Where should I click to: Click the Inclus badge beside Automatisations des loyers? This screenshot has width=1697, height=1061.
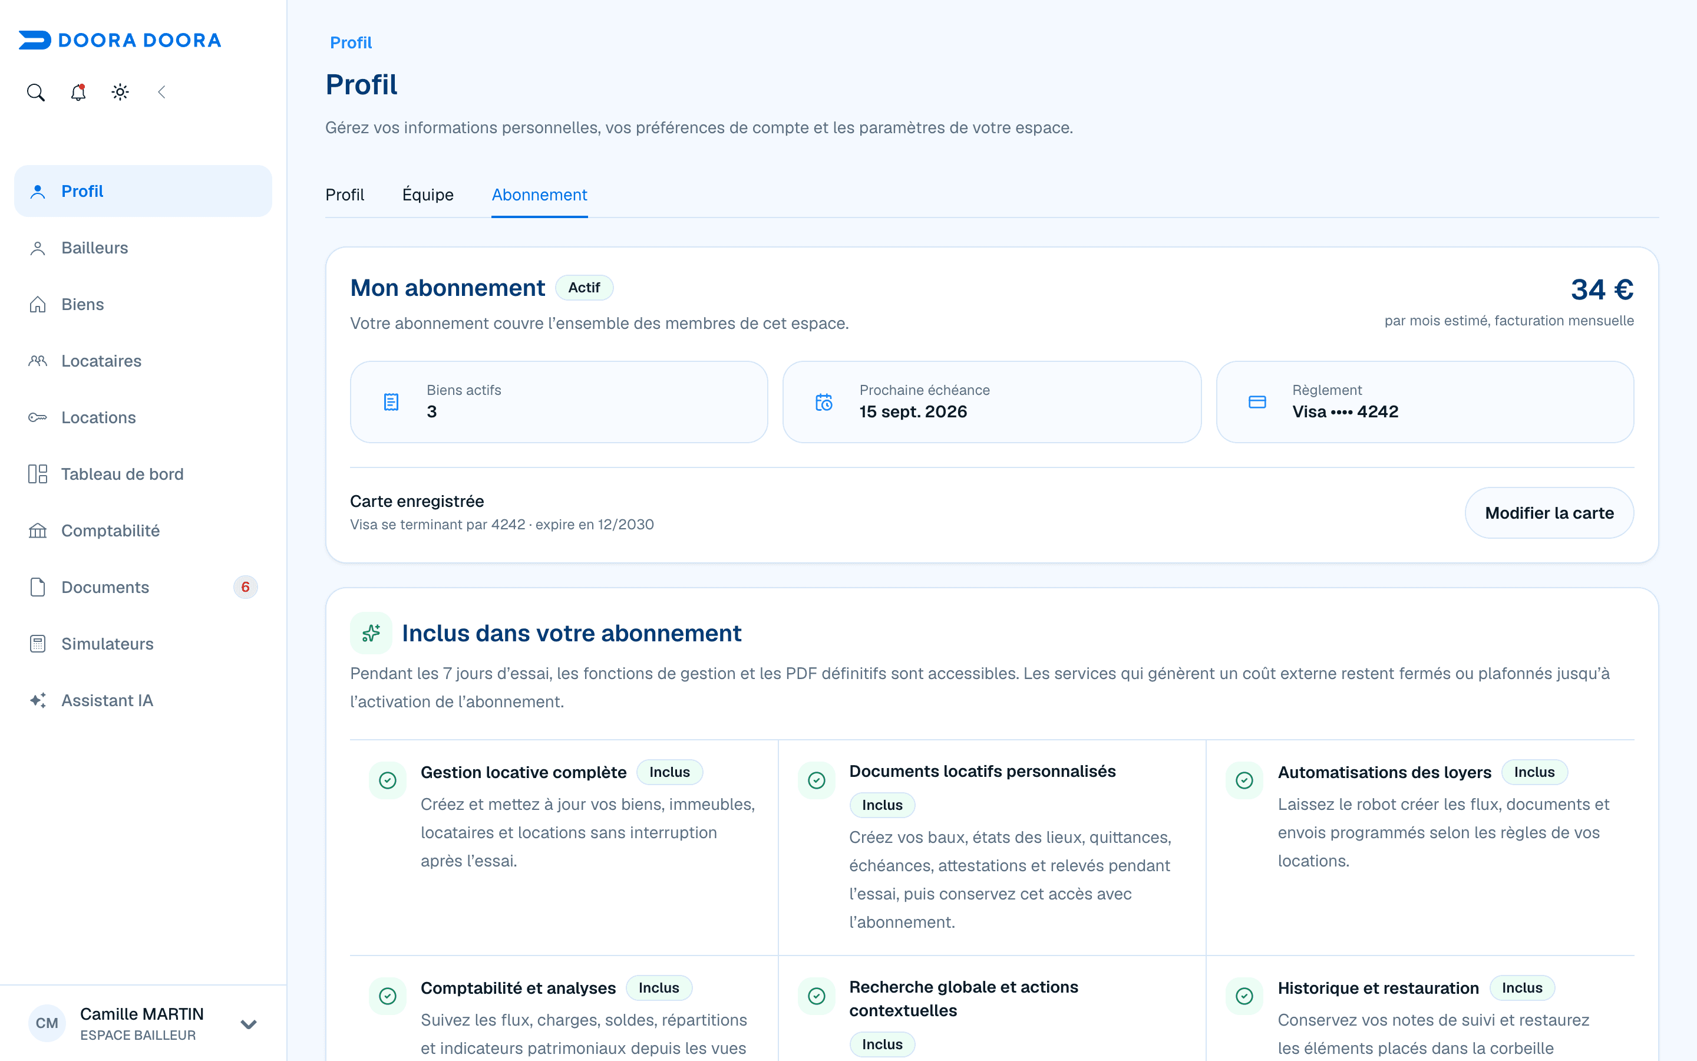pyautogui.click(x=1534, y=772)
